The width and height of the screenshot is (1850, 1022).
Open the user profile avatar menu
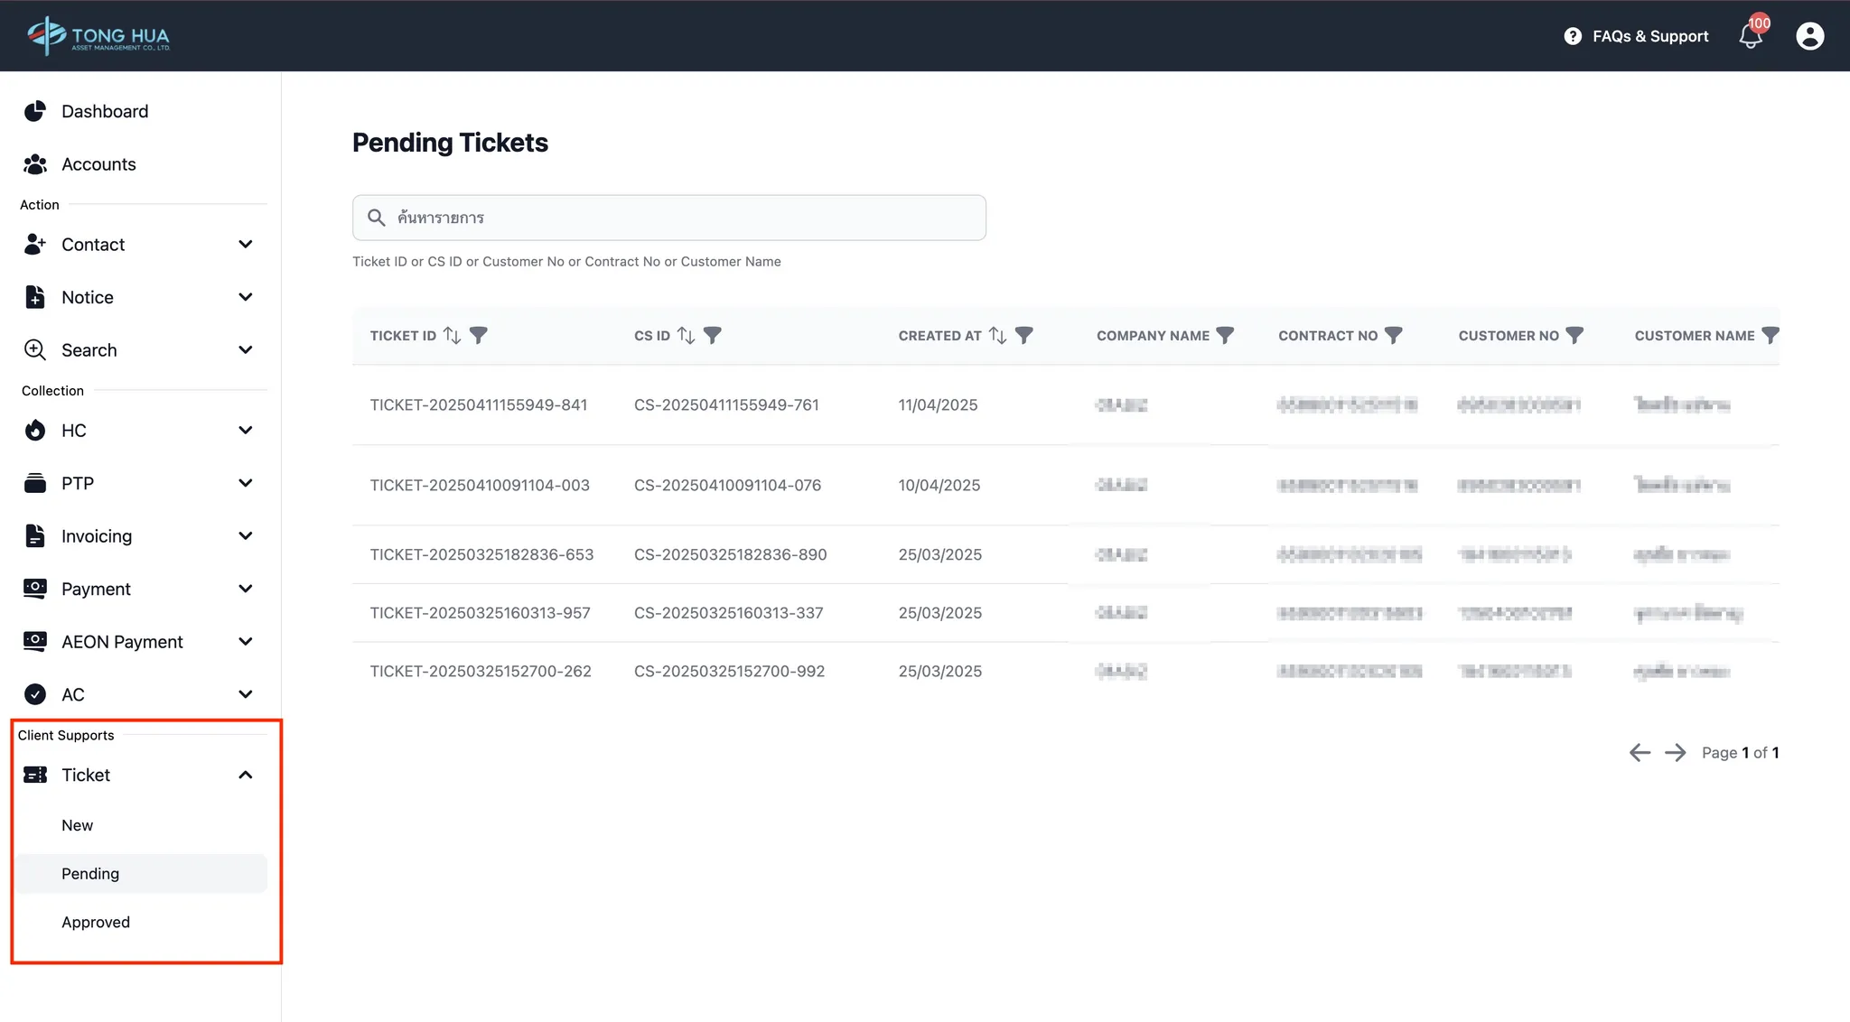[x=1809, y=36]
